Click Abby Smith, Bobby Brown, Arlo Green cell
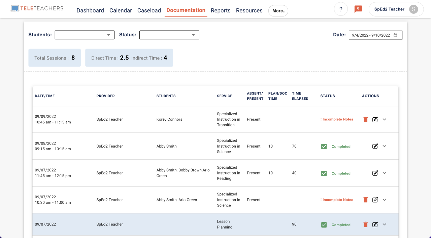Image resolution: width=431 pixels, height=238 pixels. point(183,173)
